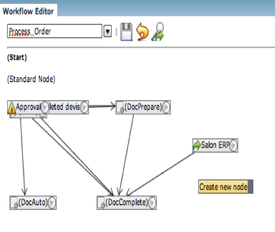
Task: Select the (Start) label
Action: pyautogui.click(x=17, y=58)
